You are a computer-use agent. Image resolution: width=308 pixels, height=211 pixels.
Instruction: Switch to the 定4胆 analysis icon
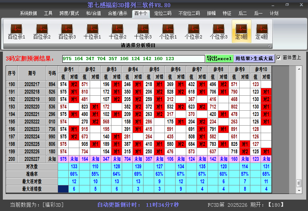[262, 31]
